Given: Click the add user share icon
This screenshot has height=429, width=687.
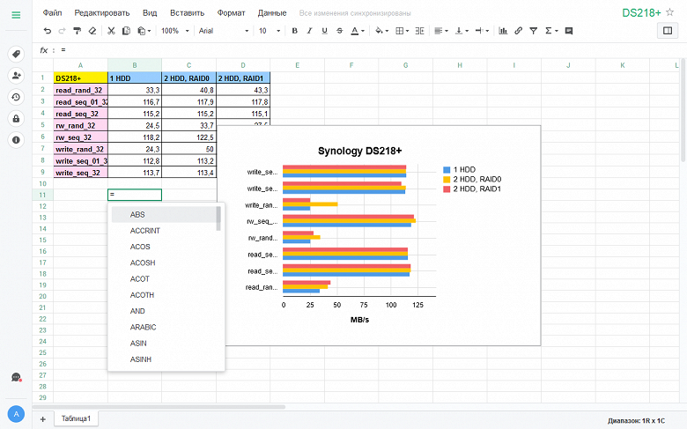Looking at the screenshot, I should 16,76.
